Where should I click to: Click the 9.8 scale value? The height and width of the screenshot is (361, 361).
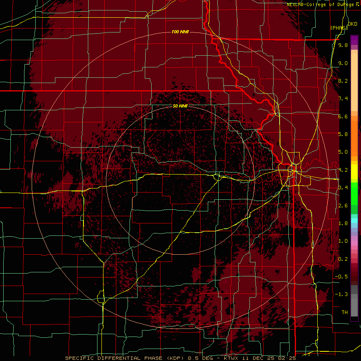tap(343, 45)
